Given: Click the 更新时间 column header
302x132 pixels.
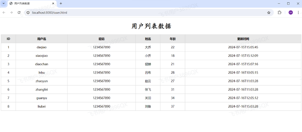Looking at the screenshot, I should (243, 39).
